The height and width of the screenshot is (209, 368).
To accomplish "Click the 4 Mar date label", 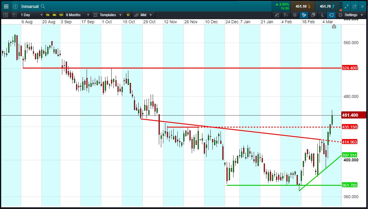I will click(x=328, y=22).
